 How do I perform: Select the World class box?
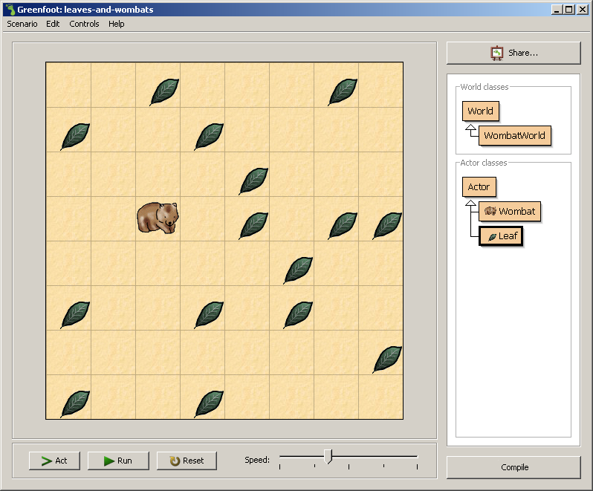[x=481, y=111]
